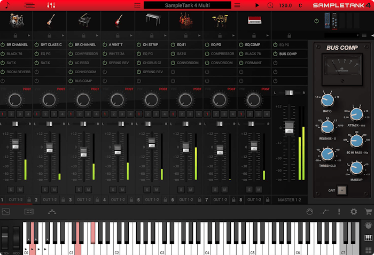Expand channel 8 preset arrow
Viewport: 374px width, 255px height.
(x=268, y=36)
